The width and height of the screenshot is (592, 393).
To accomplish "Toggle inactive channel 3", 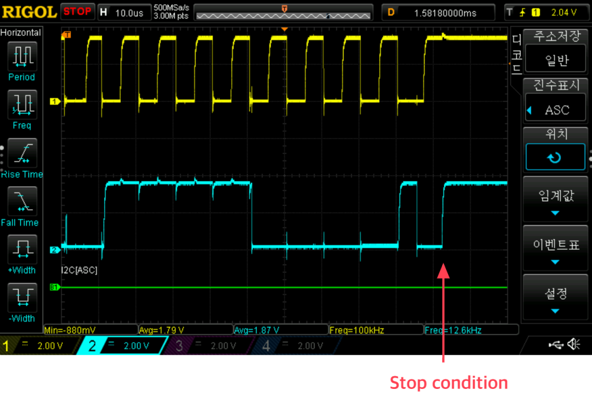I will (209, 346).
